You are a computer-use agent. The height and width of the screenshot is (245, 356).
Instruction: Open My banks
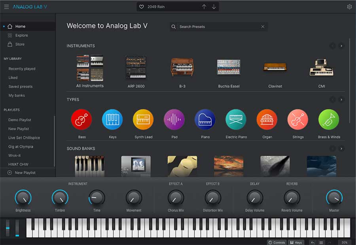17,95
